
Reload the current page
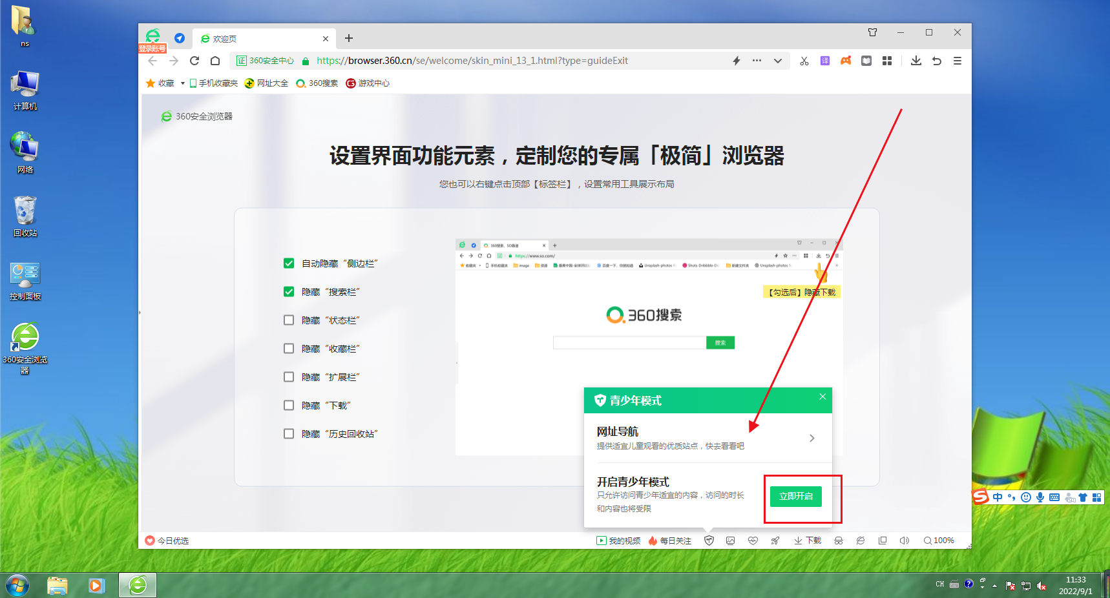(194, 61)
